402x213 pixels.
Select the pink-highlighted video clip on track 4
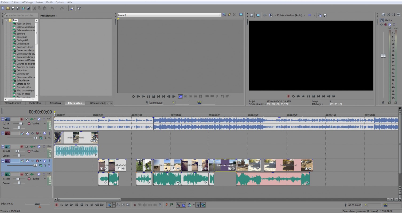[288, 165]
